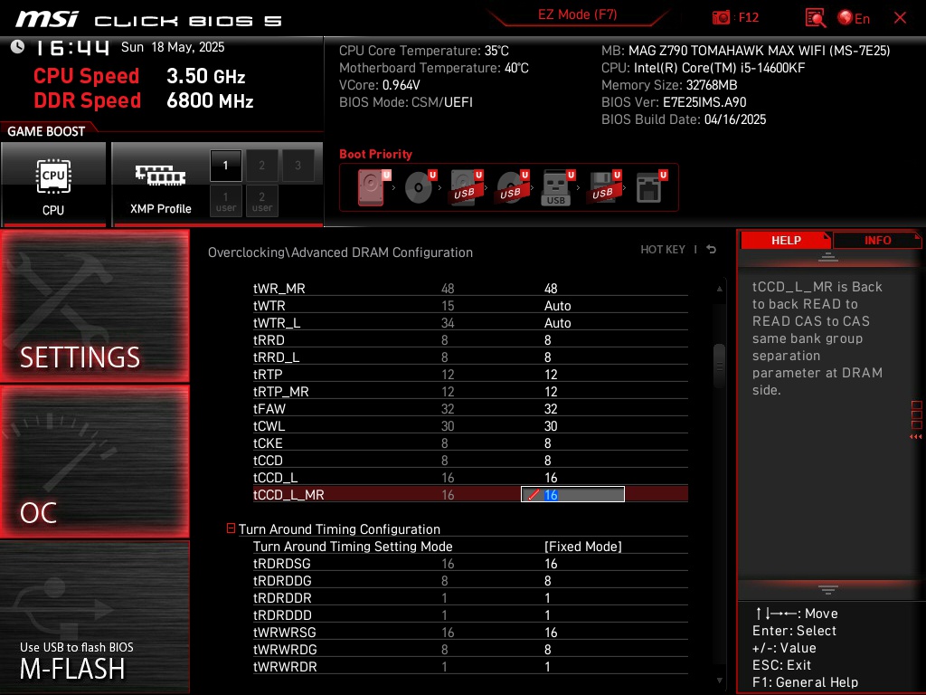Select the tFAW timing row
Screen dimensions: 926x695
point(470,408)
